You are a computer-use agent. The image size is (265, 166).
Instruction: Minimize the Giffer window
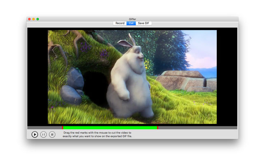33,19
